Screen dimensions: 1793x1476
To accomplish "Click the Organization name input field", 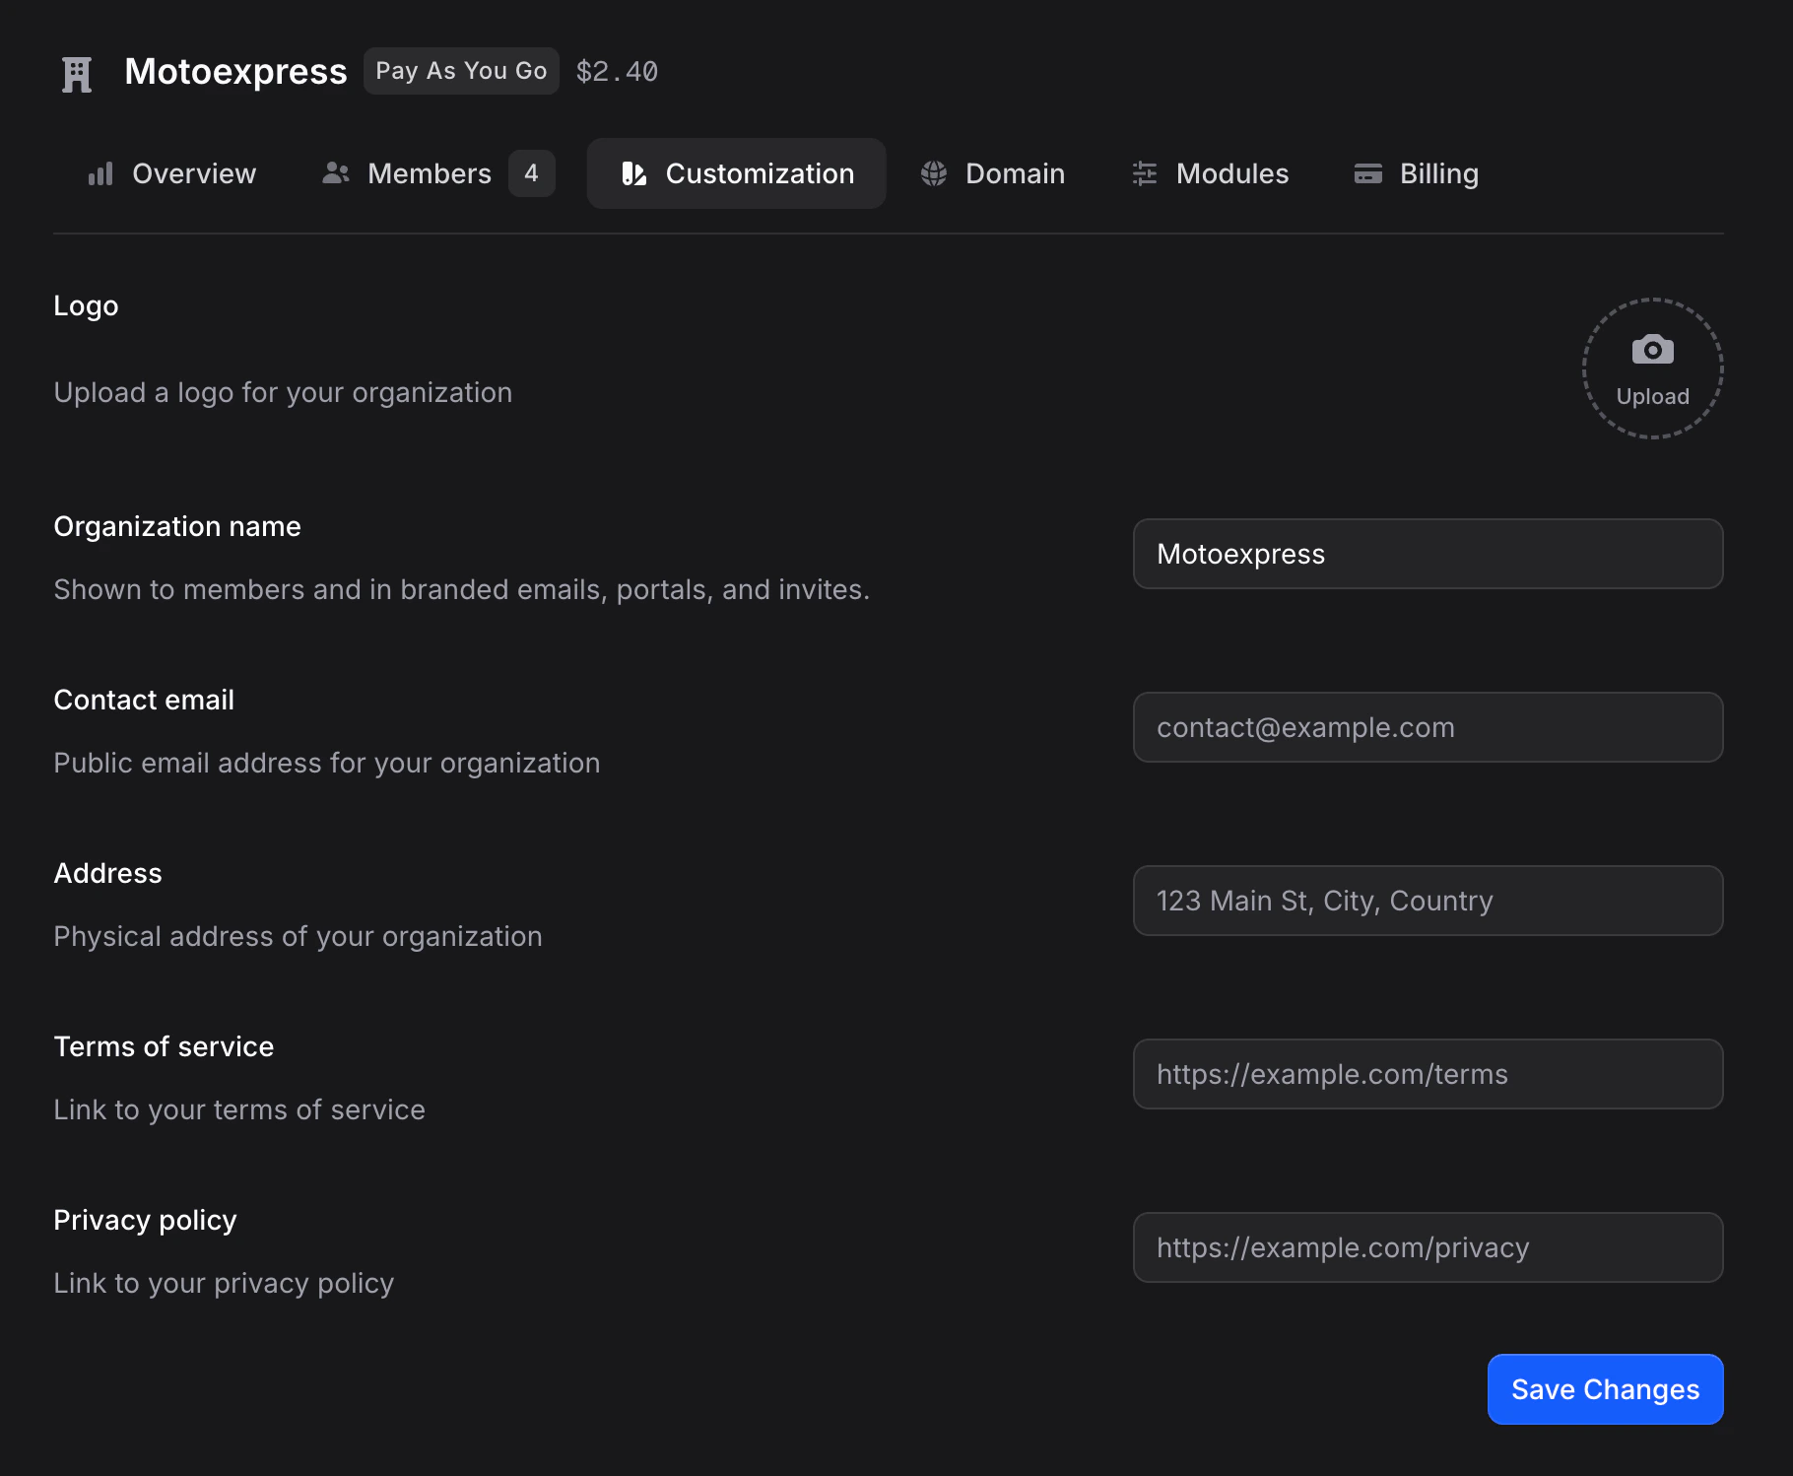I will point(1428,554).
